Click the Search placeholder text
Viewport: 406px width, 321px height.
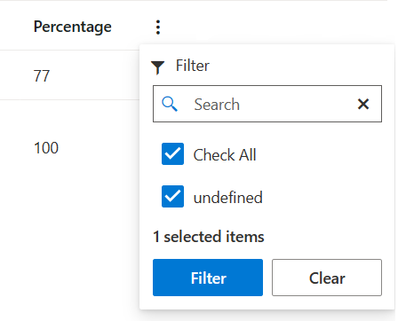(217, 105)
